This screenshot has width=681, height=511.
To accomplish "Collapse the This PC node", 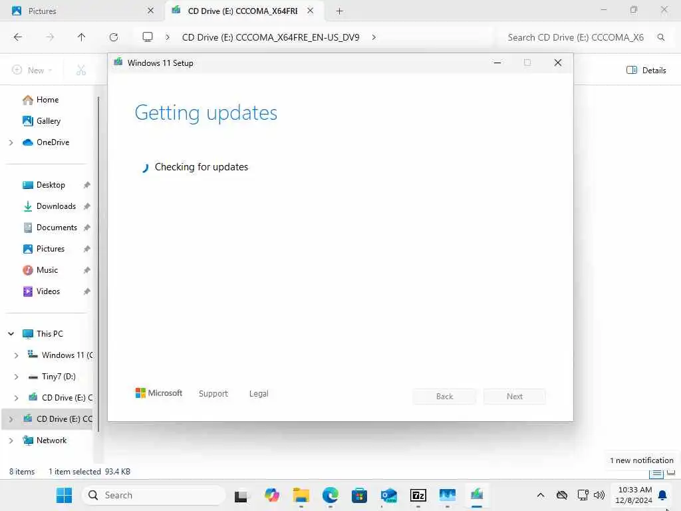I will click(x=11, y=334).
